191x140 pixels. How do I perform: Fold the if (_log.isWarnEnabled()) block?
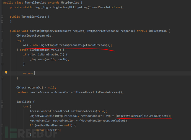[x=2, y=55]
